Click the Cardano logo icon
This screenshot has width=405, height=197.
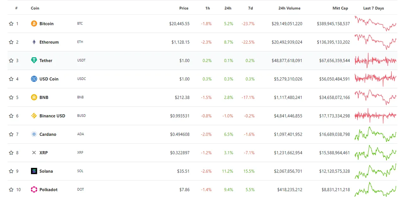[x=34, y=134]
